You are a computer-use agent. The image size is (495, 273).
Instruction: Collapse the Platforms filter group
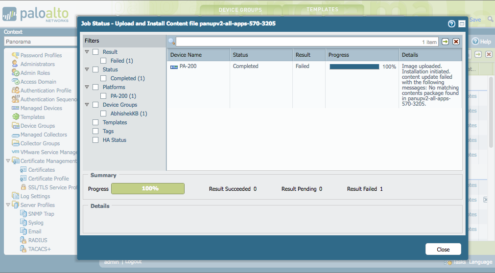pos(87,87)
